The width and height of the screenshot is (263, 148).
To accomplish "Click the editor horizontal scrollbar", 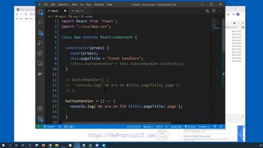I will (x=116, y=123).
